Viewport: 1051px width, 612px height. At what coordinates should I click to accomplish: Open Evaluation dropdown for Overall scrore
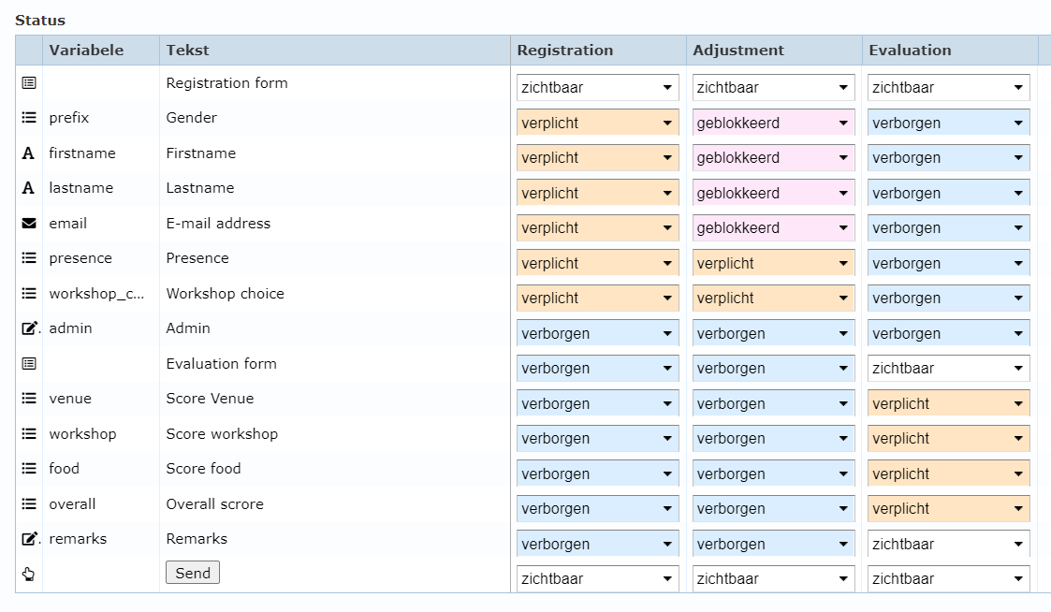pos(948,509)
